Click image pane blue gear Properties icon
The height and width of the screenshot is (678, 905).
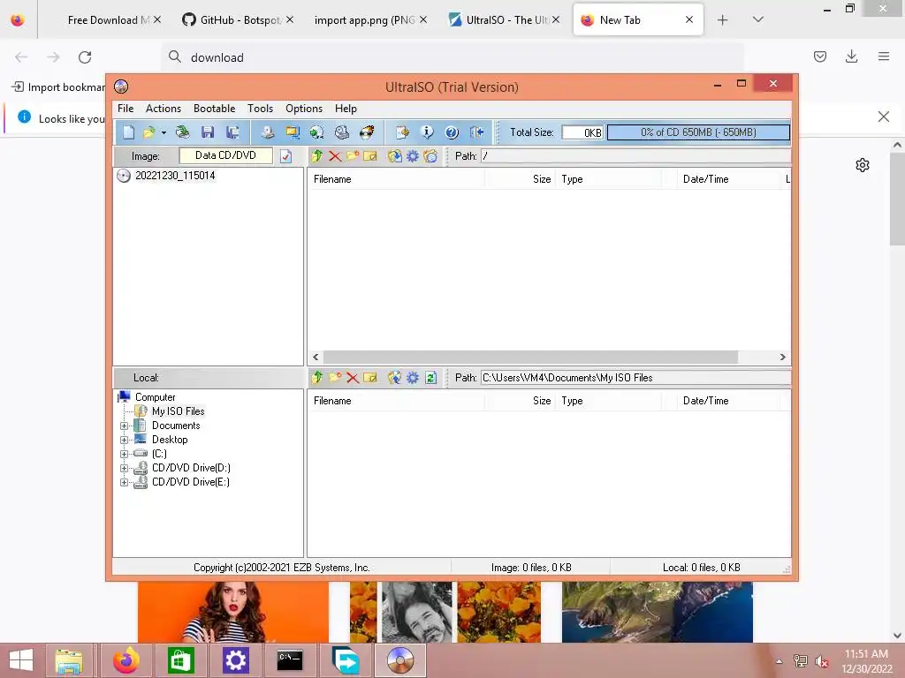[x=413, y=156]
